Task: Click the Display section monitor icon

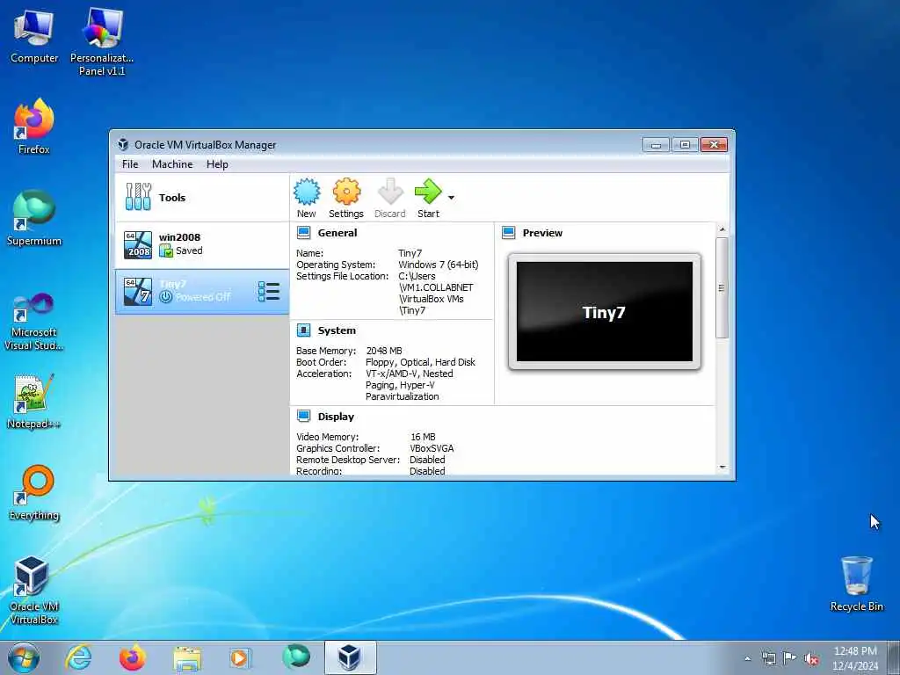Action: 303,416
